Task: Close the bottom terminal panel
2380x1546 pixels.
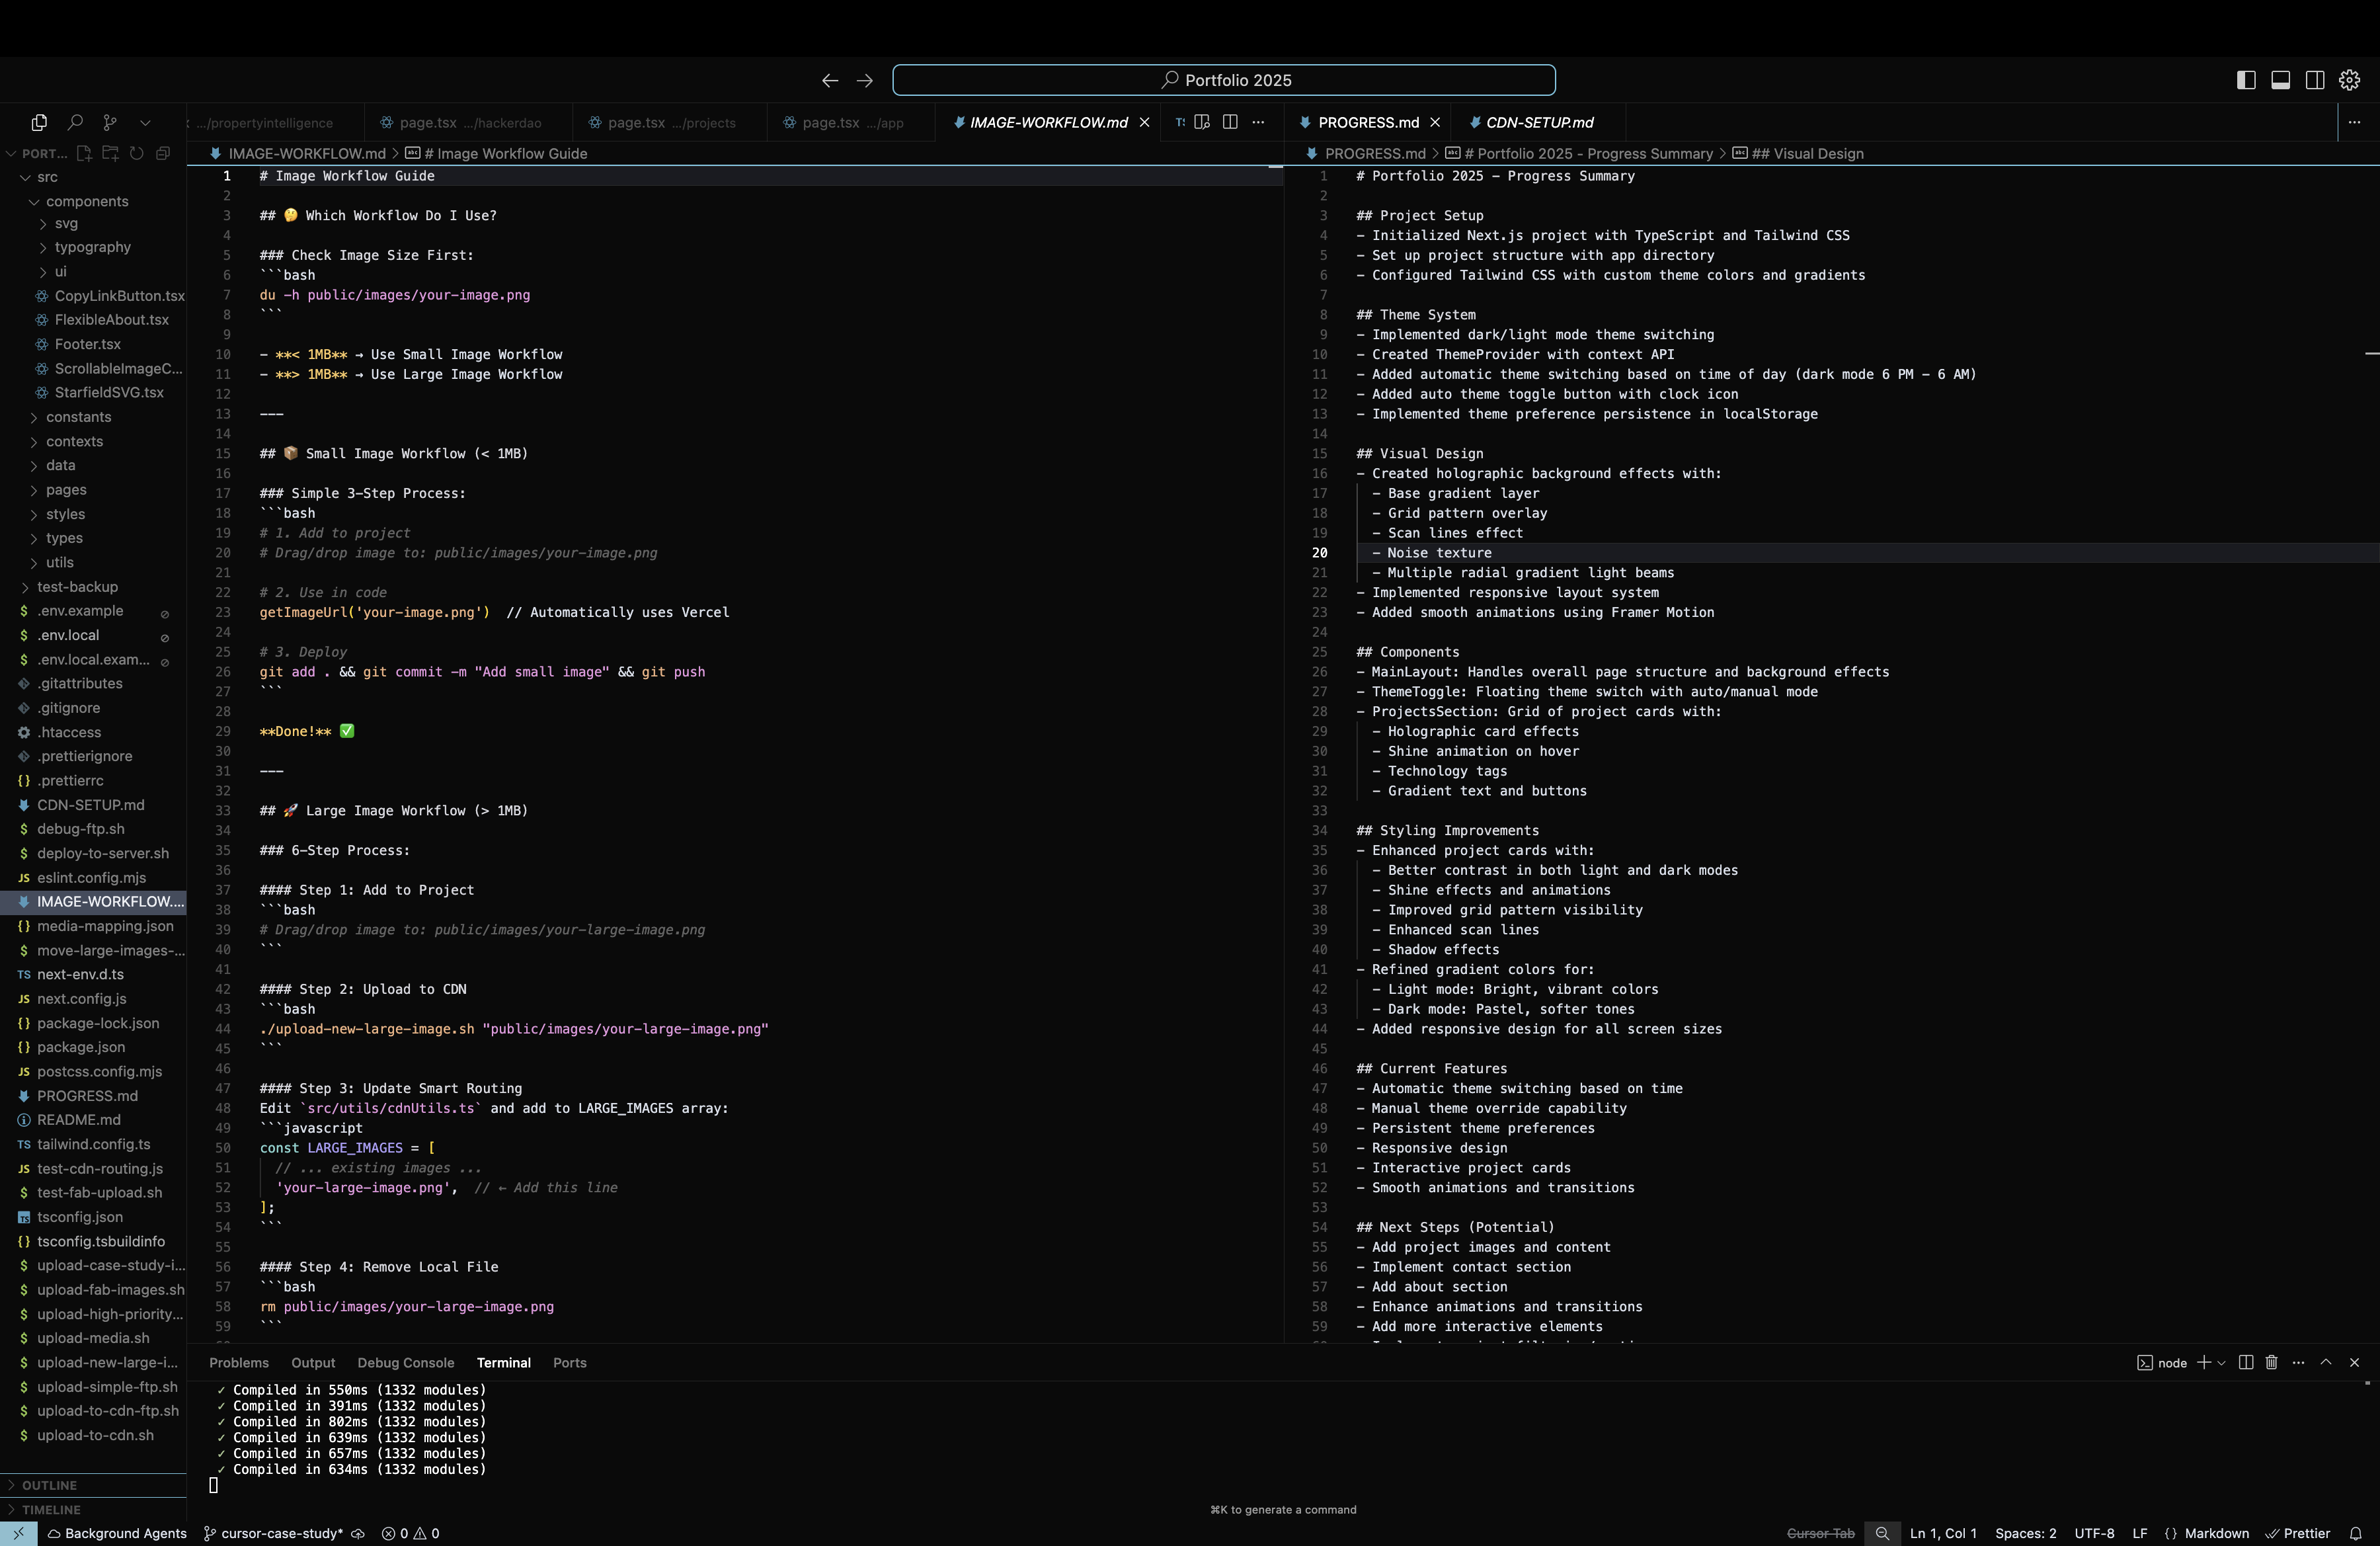Action: [2354, 1363]
